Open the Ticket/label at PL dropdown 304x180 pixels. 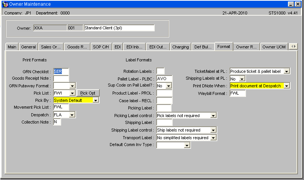click(286, 71)
